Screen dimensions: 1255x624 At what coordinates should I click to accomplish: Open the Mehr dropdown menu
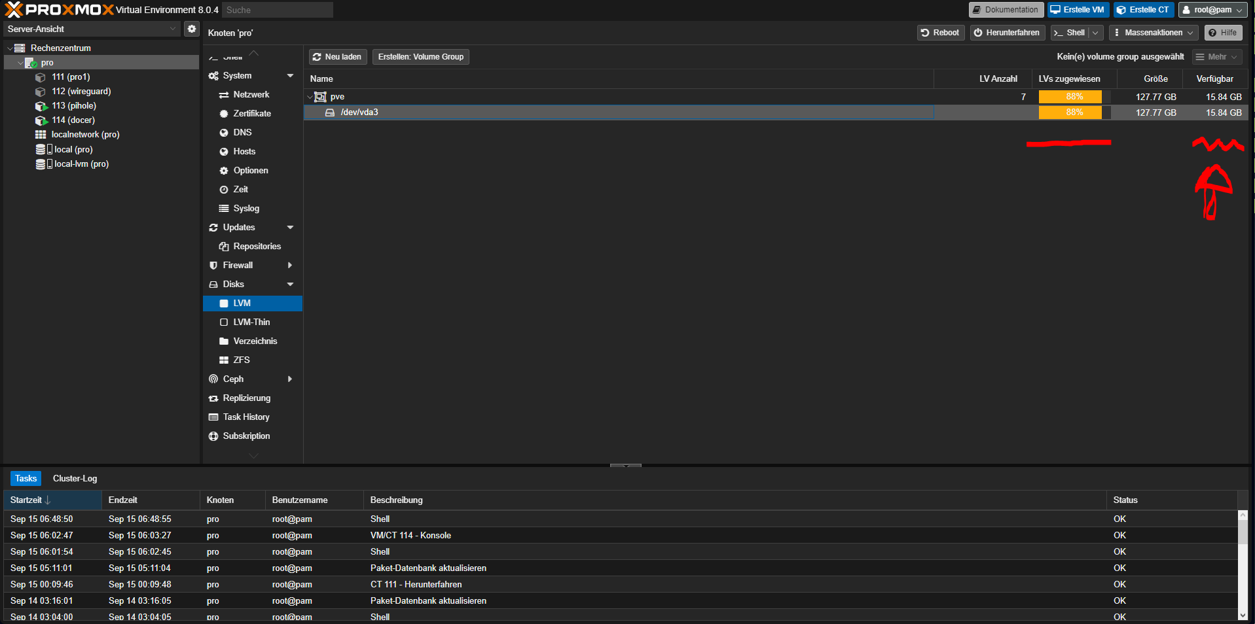1217,57
